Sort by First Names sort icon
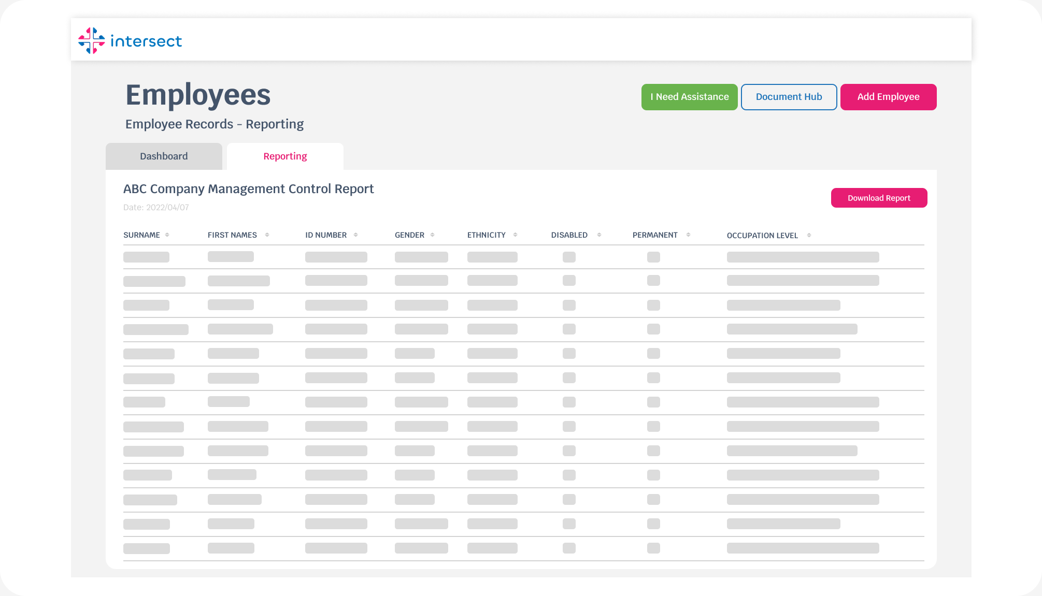This screenshot has height=596, width=1042. coord(267,235)
